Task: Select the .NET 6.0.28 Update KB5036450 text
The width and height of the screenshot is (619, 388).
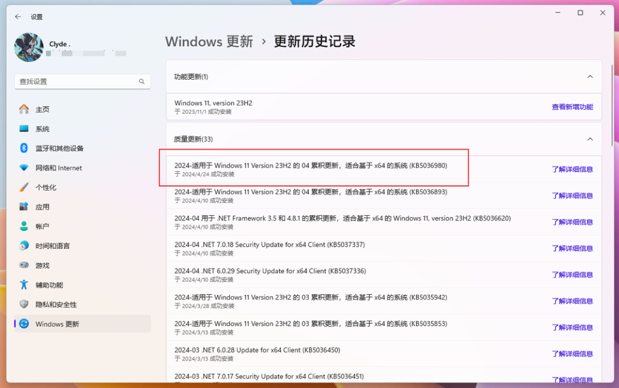Action: 257,350
